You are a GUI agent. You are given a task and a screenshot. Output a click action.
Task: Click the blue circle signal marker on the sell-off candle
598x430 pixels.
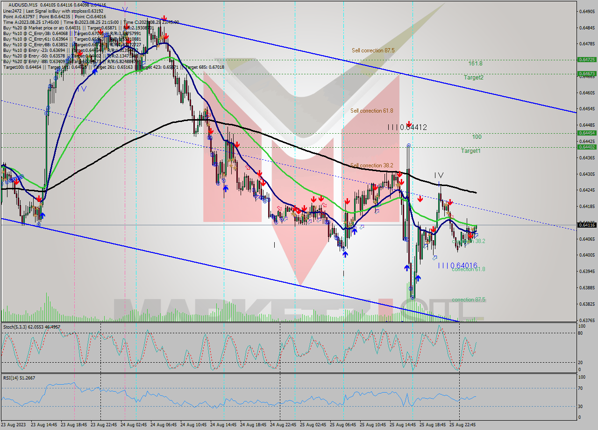pos(408,145)
